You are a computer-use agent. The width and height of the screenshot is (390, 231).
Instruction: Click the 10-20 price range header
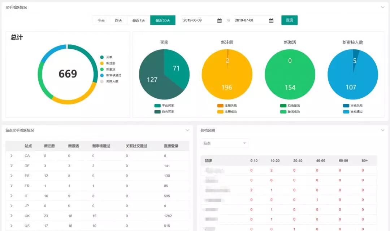(x=275, y=160)
